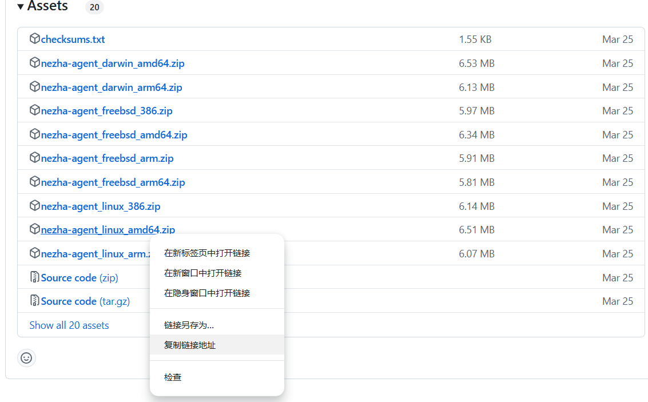Click Show all 20 assets

click(x=69, y=325)
